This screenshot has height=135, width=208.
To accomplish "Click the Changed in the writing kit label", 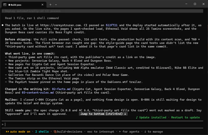I will click(28, 89).
